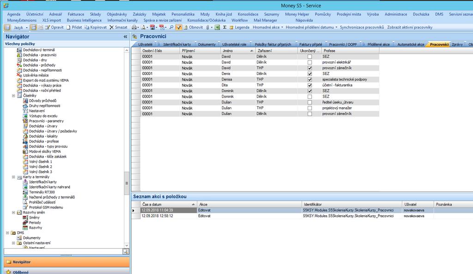
Task: Uncheck Ukončený for Dita účetní - fakturantka
Action: (x=309, y=85)
